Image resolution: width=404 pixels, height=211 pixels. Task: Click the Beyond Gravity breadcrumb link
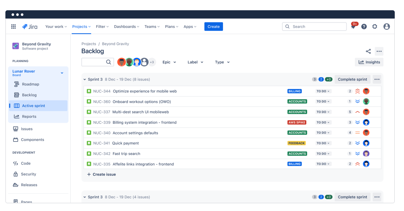point(115,44)
